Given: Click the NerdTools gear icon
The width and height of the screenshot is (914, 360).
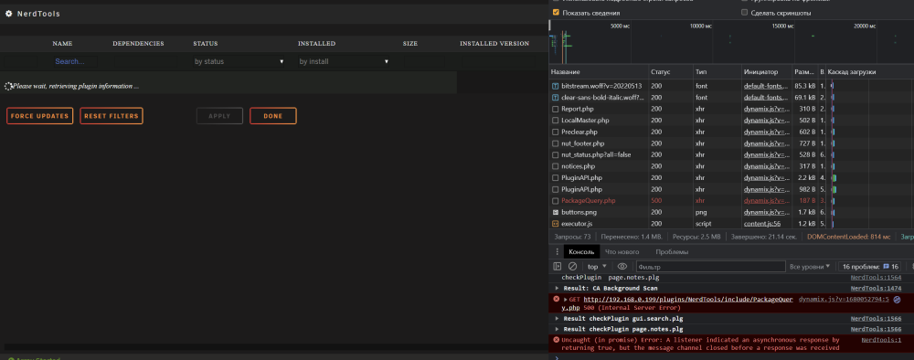Looking at the screenshot, I should [9, 14].
